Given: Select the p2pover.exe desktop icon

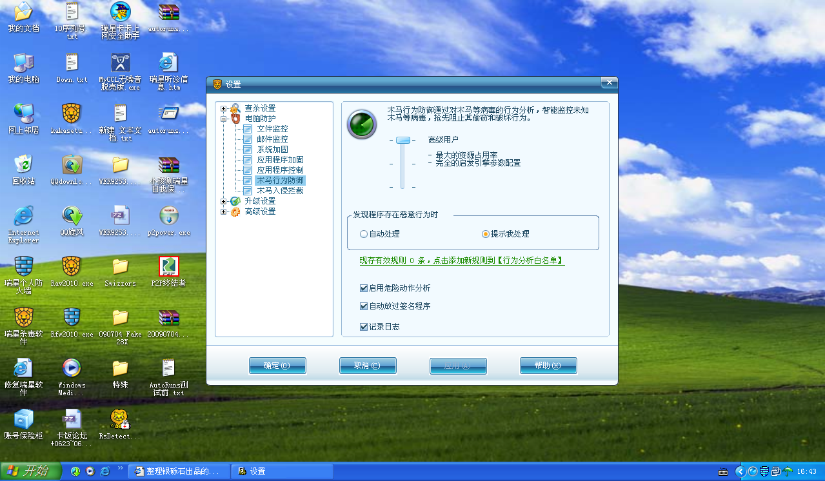Looking at the screenshot, I should click(168, 221).
